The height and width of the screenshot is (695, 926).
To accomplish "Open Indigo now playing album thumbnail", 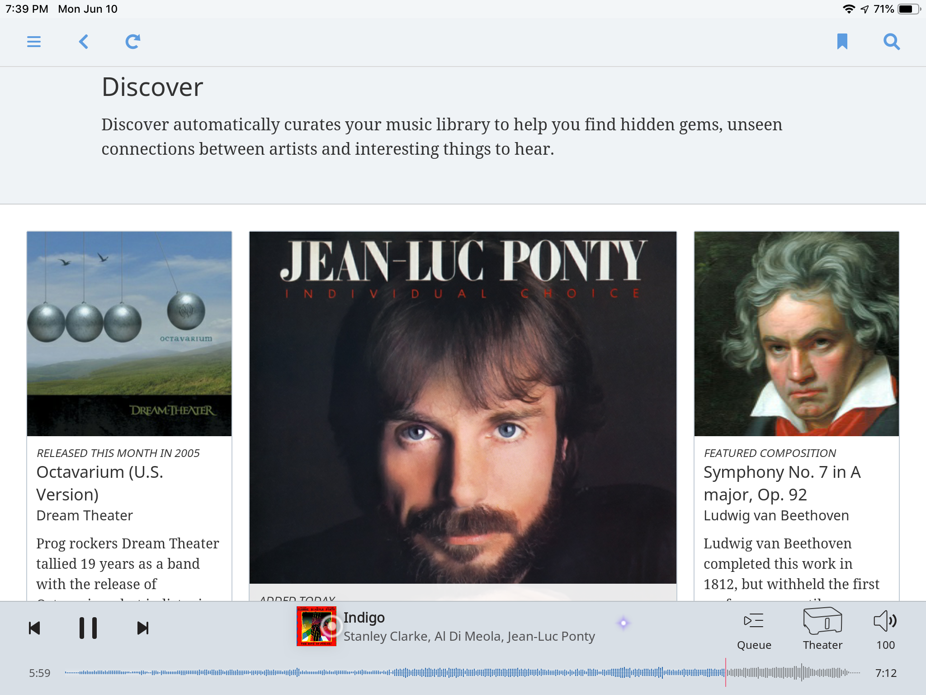I will 316,626.
